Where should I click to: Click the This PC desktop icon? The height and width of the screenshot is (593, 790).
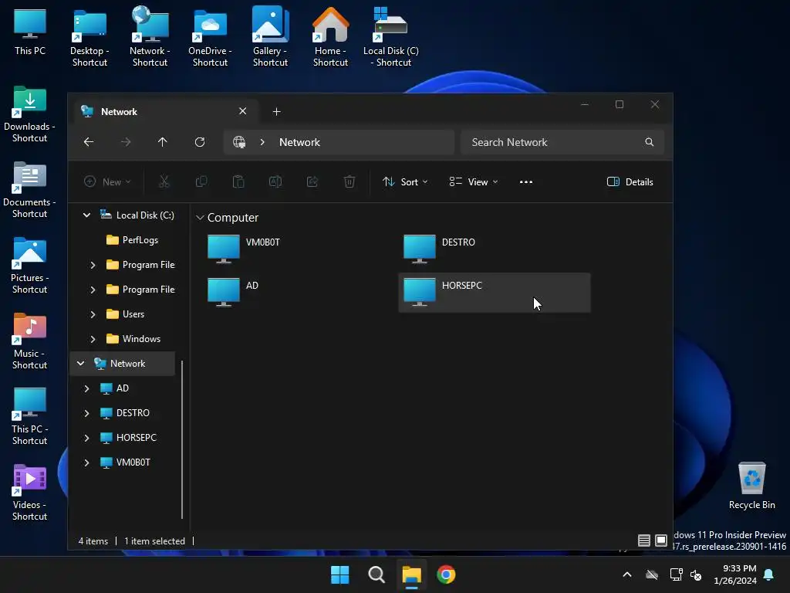[30, 31]
